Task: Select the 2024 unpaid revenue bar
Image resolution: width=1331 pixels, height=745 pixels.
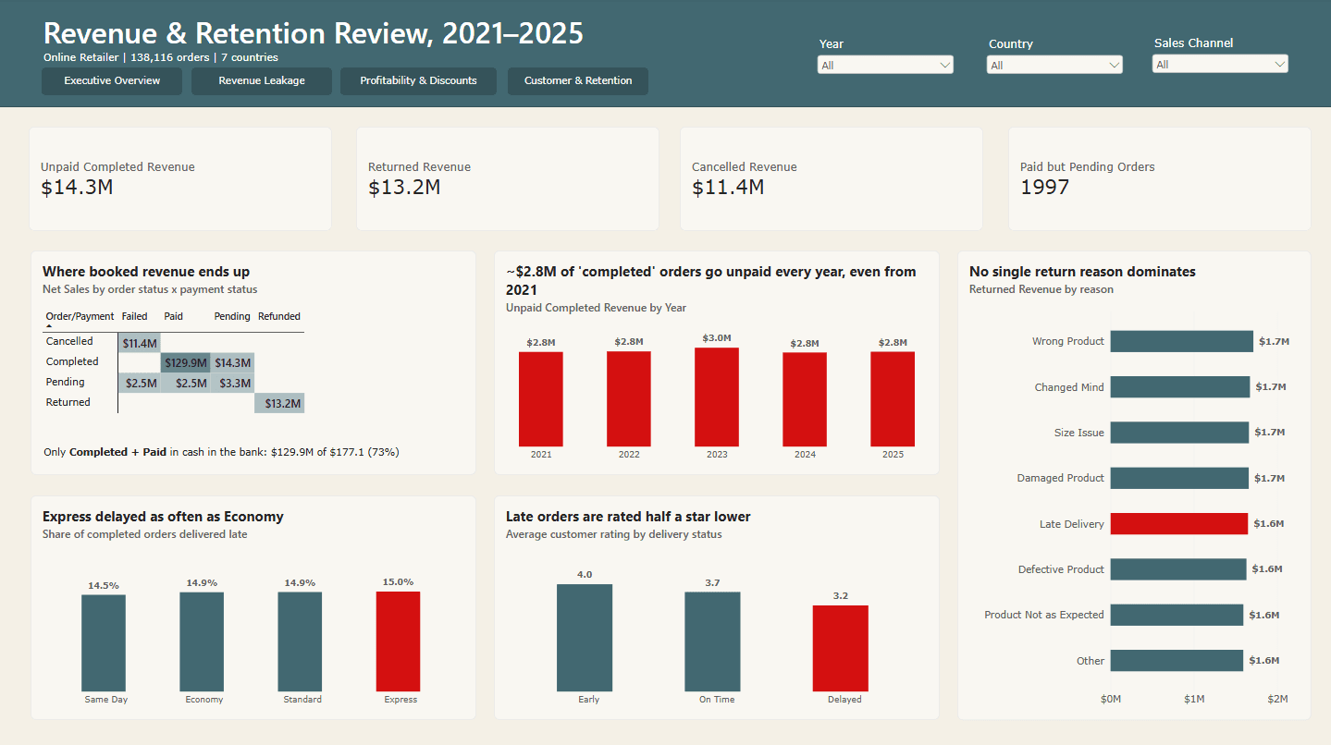Action: [x=805, y=399]
